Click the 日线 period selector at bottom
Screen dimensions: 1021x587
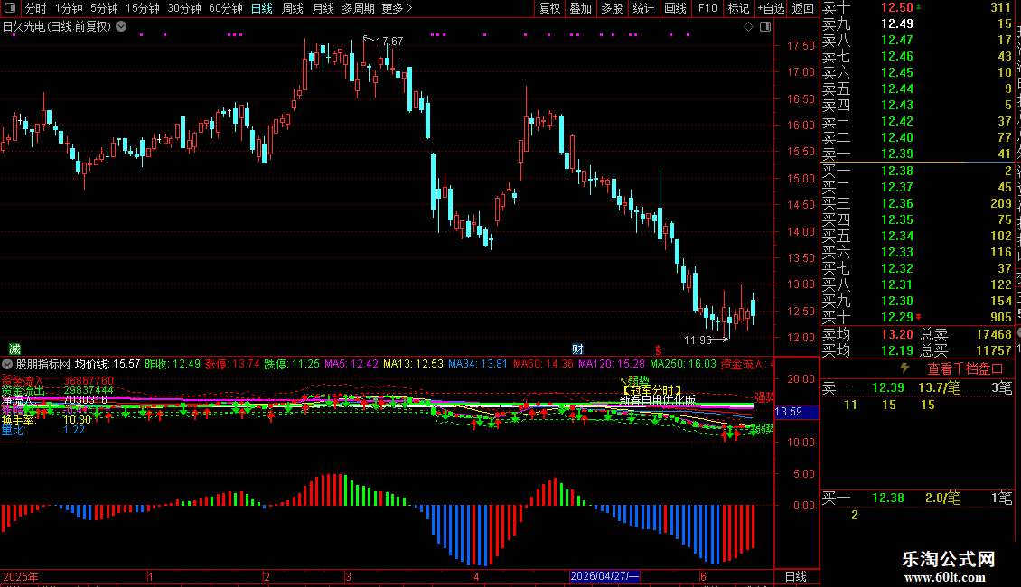(x=796, y=576)
